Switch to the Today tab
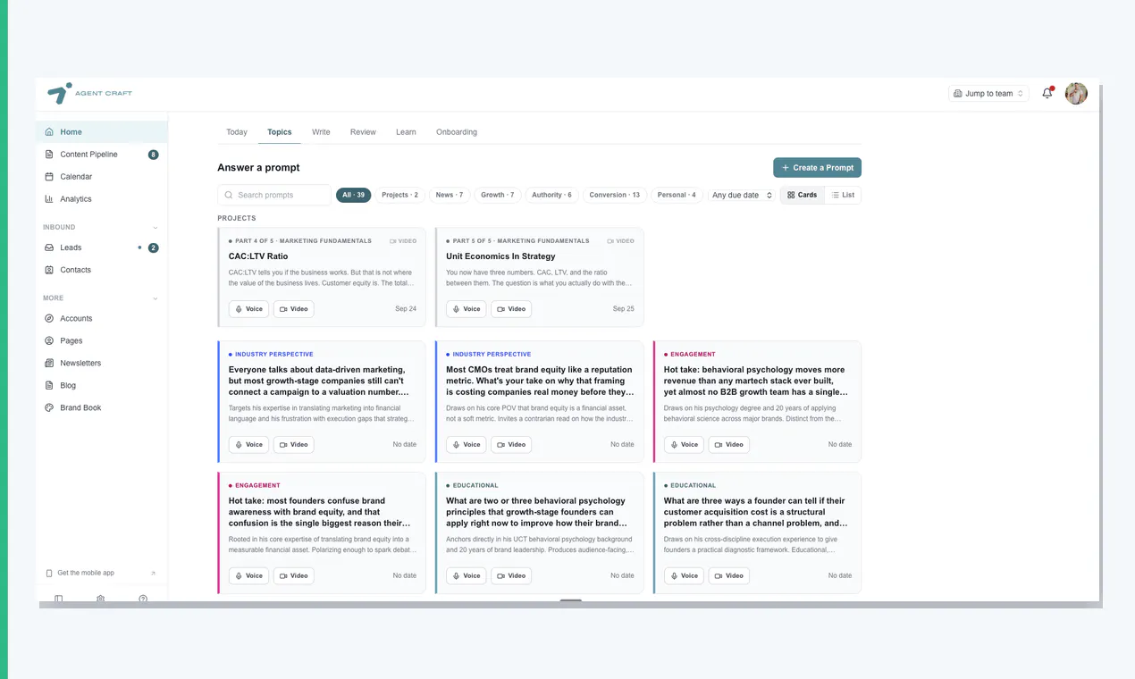 pyautogui.click(x=237, y=132)
